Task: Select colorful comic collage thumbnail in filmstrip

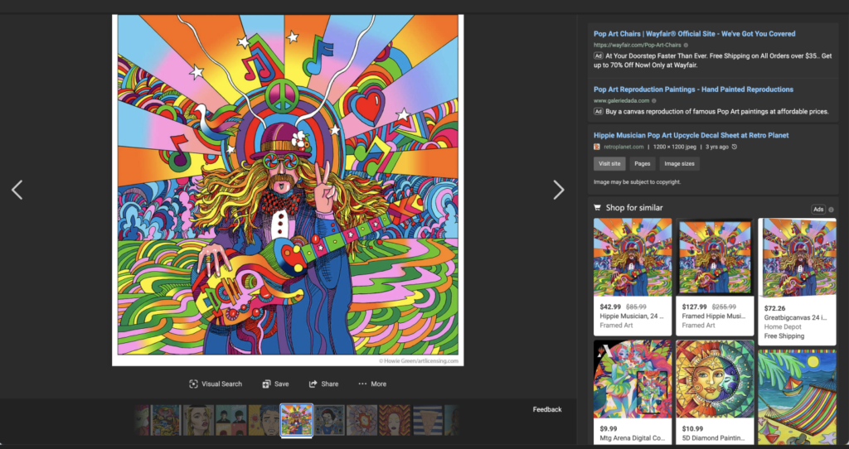Action: click(x=166, y=420)
